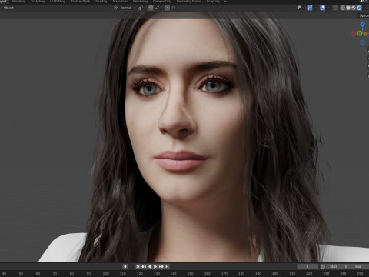369x277 pixels.
Task: Switch to rendered viewport shading
Action: pyautogui.click(x=359, y=8)
